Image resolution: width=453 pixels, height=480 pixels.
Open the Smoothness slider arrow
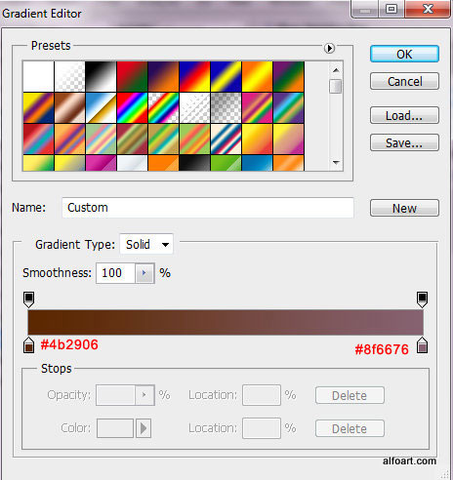[x=144, y=273]
